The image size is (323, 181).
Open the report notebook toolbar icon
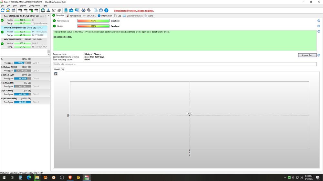[66, 10]
